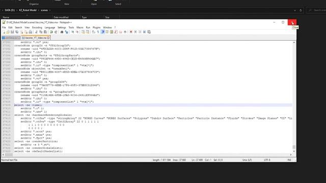Click KZ_Robot Model in Explorer breadcrumb

[28, 10]
